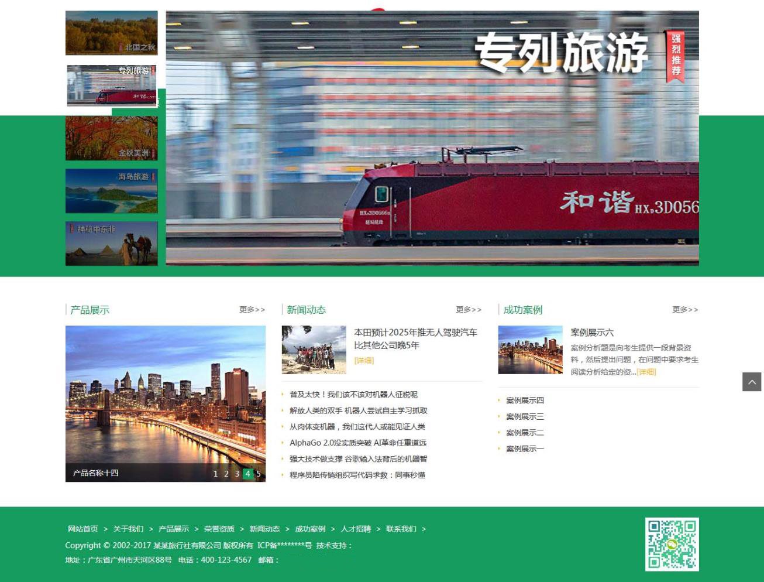Open news 普及太快！我们该不该对机器人征税呢
Screen dimensions: 764x582
(x=353, y=395)
